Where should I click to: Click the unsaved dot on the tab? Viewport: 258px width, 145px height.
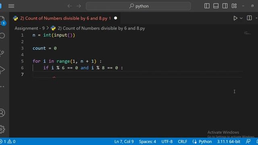click(x=116, y=18)
